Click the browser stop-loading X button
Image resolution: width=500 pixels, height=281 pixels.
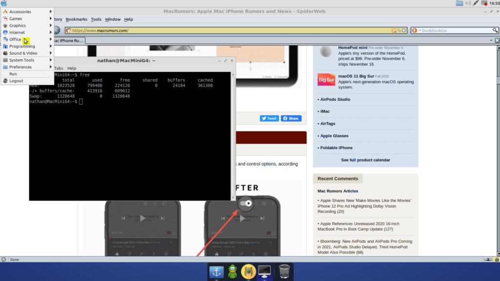(x=57, y=30)
